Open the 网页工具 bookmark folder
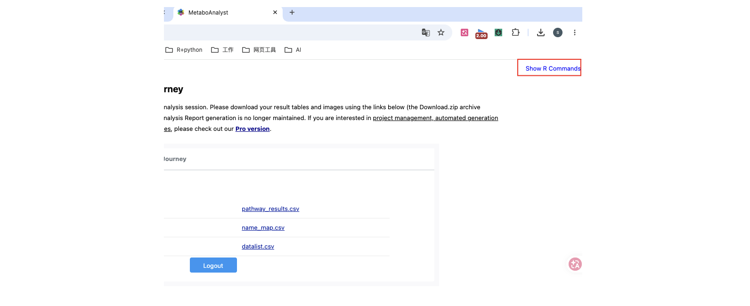 259,50
